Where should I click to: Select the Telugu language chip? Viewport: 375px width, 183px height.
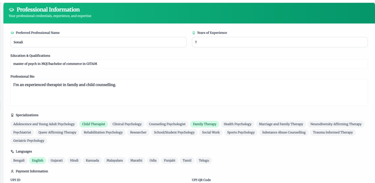(204, 160)
